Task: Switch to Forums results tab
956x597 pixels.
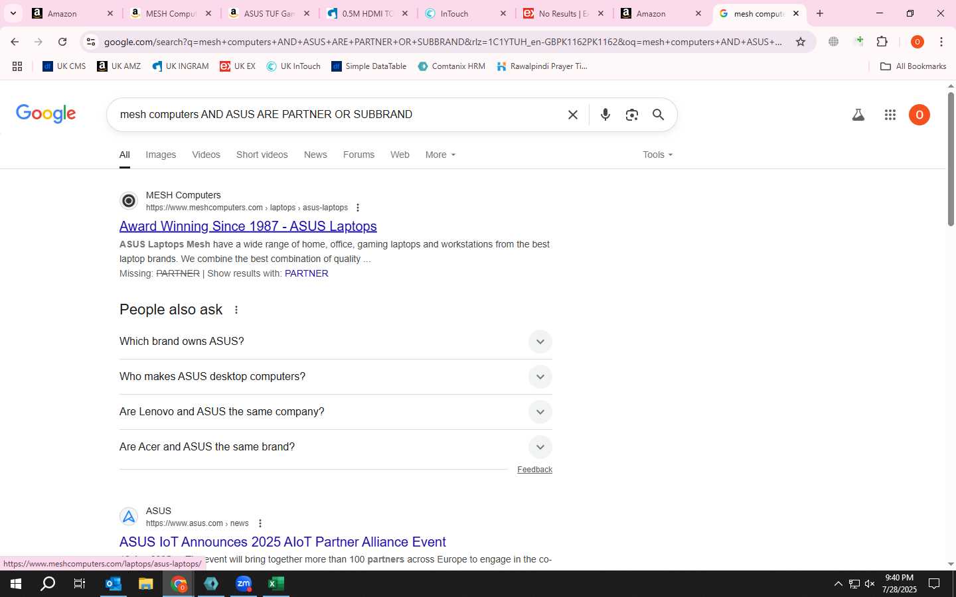Action: point(358,155)
